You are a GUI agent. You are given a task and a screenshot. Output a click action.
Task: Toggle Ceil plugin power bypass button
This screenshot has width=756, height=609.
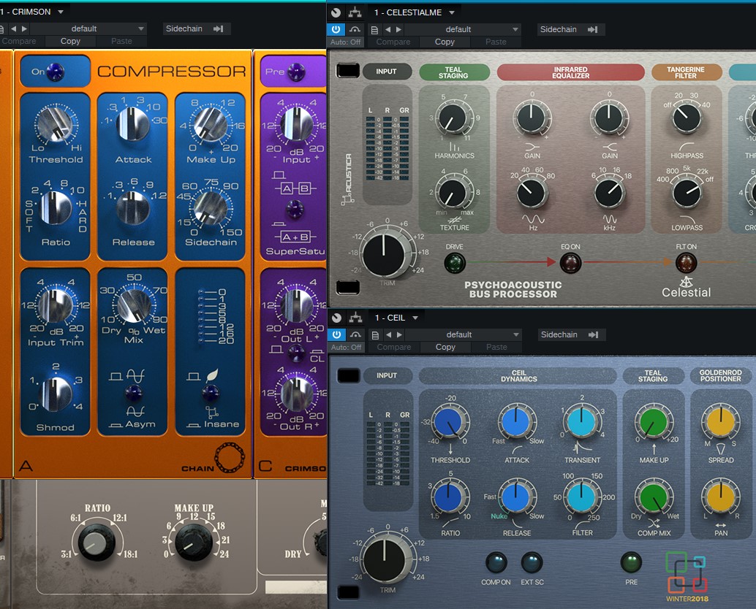coord(337,334)
